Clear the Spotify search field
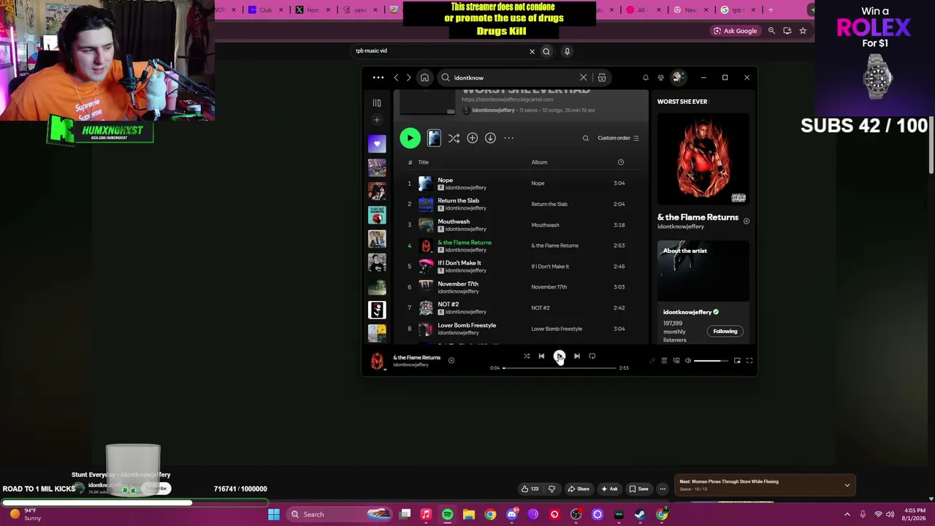Image resolution: width=935 pixels, height=526 pixels. (x=583, y=77)
